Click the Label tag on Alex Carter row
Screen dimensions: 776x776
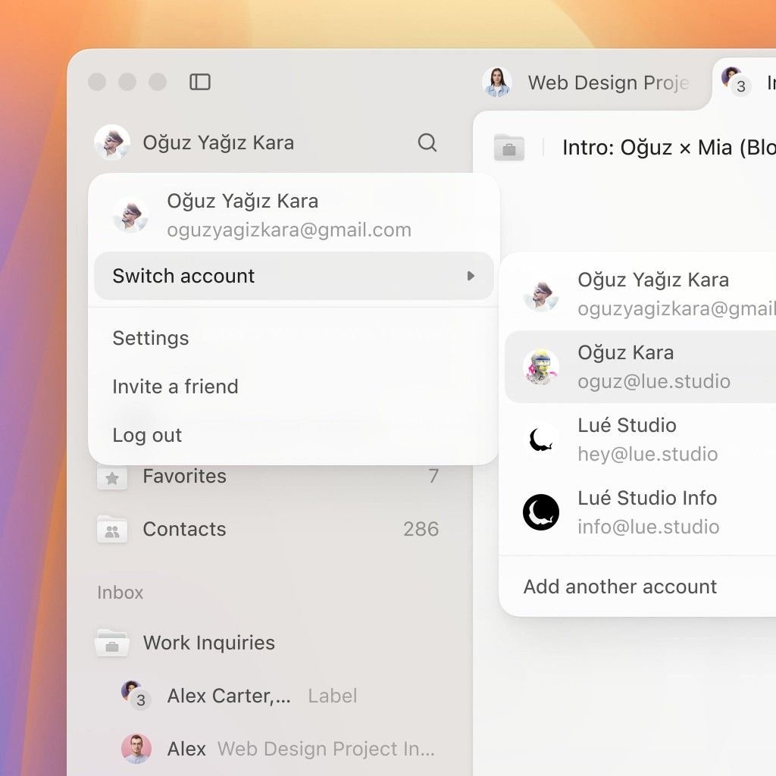click(x=333, y=696)
